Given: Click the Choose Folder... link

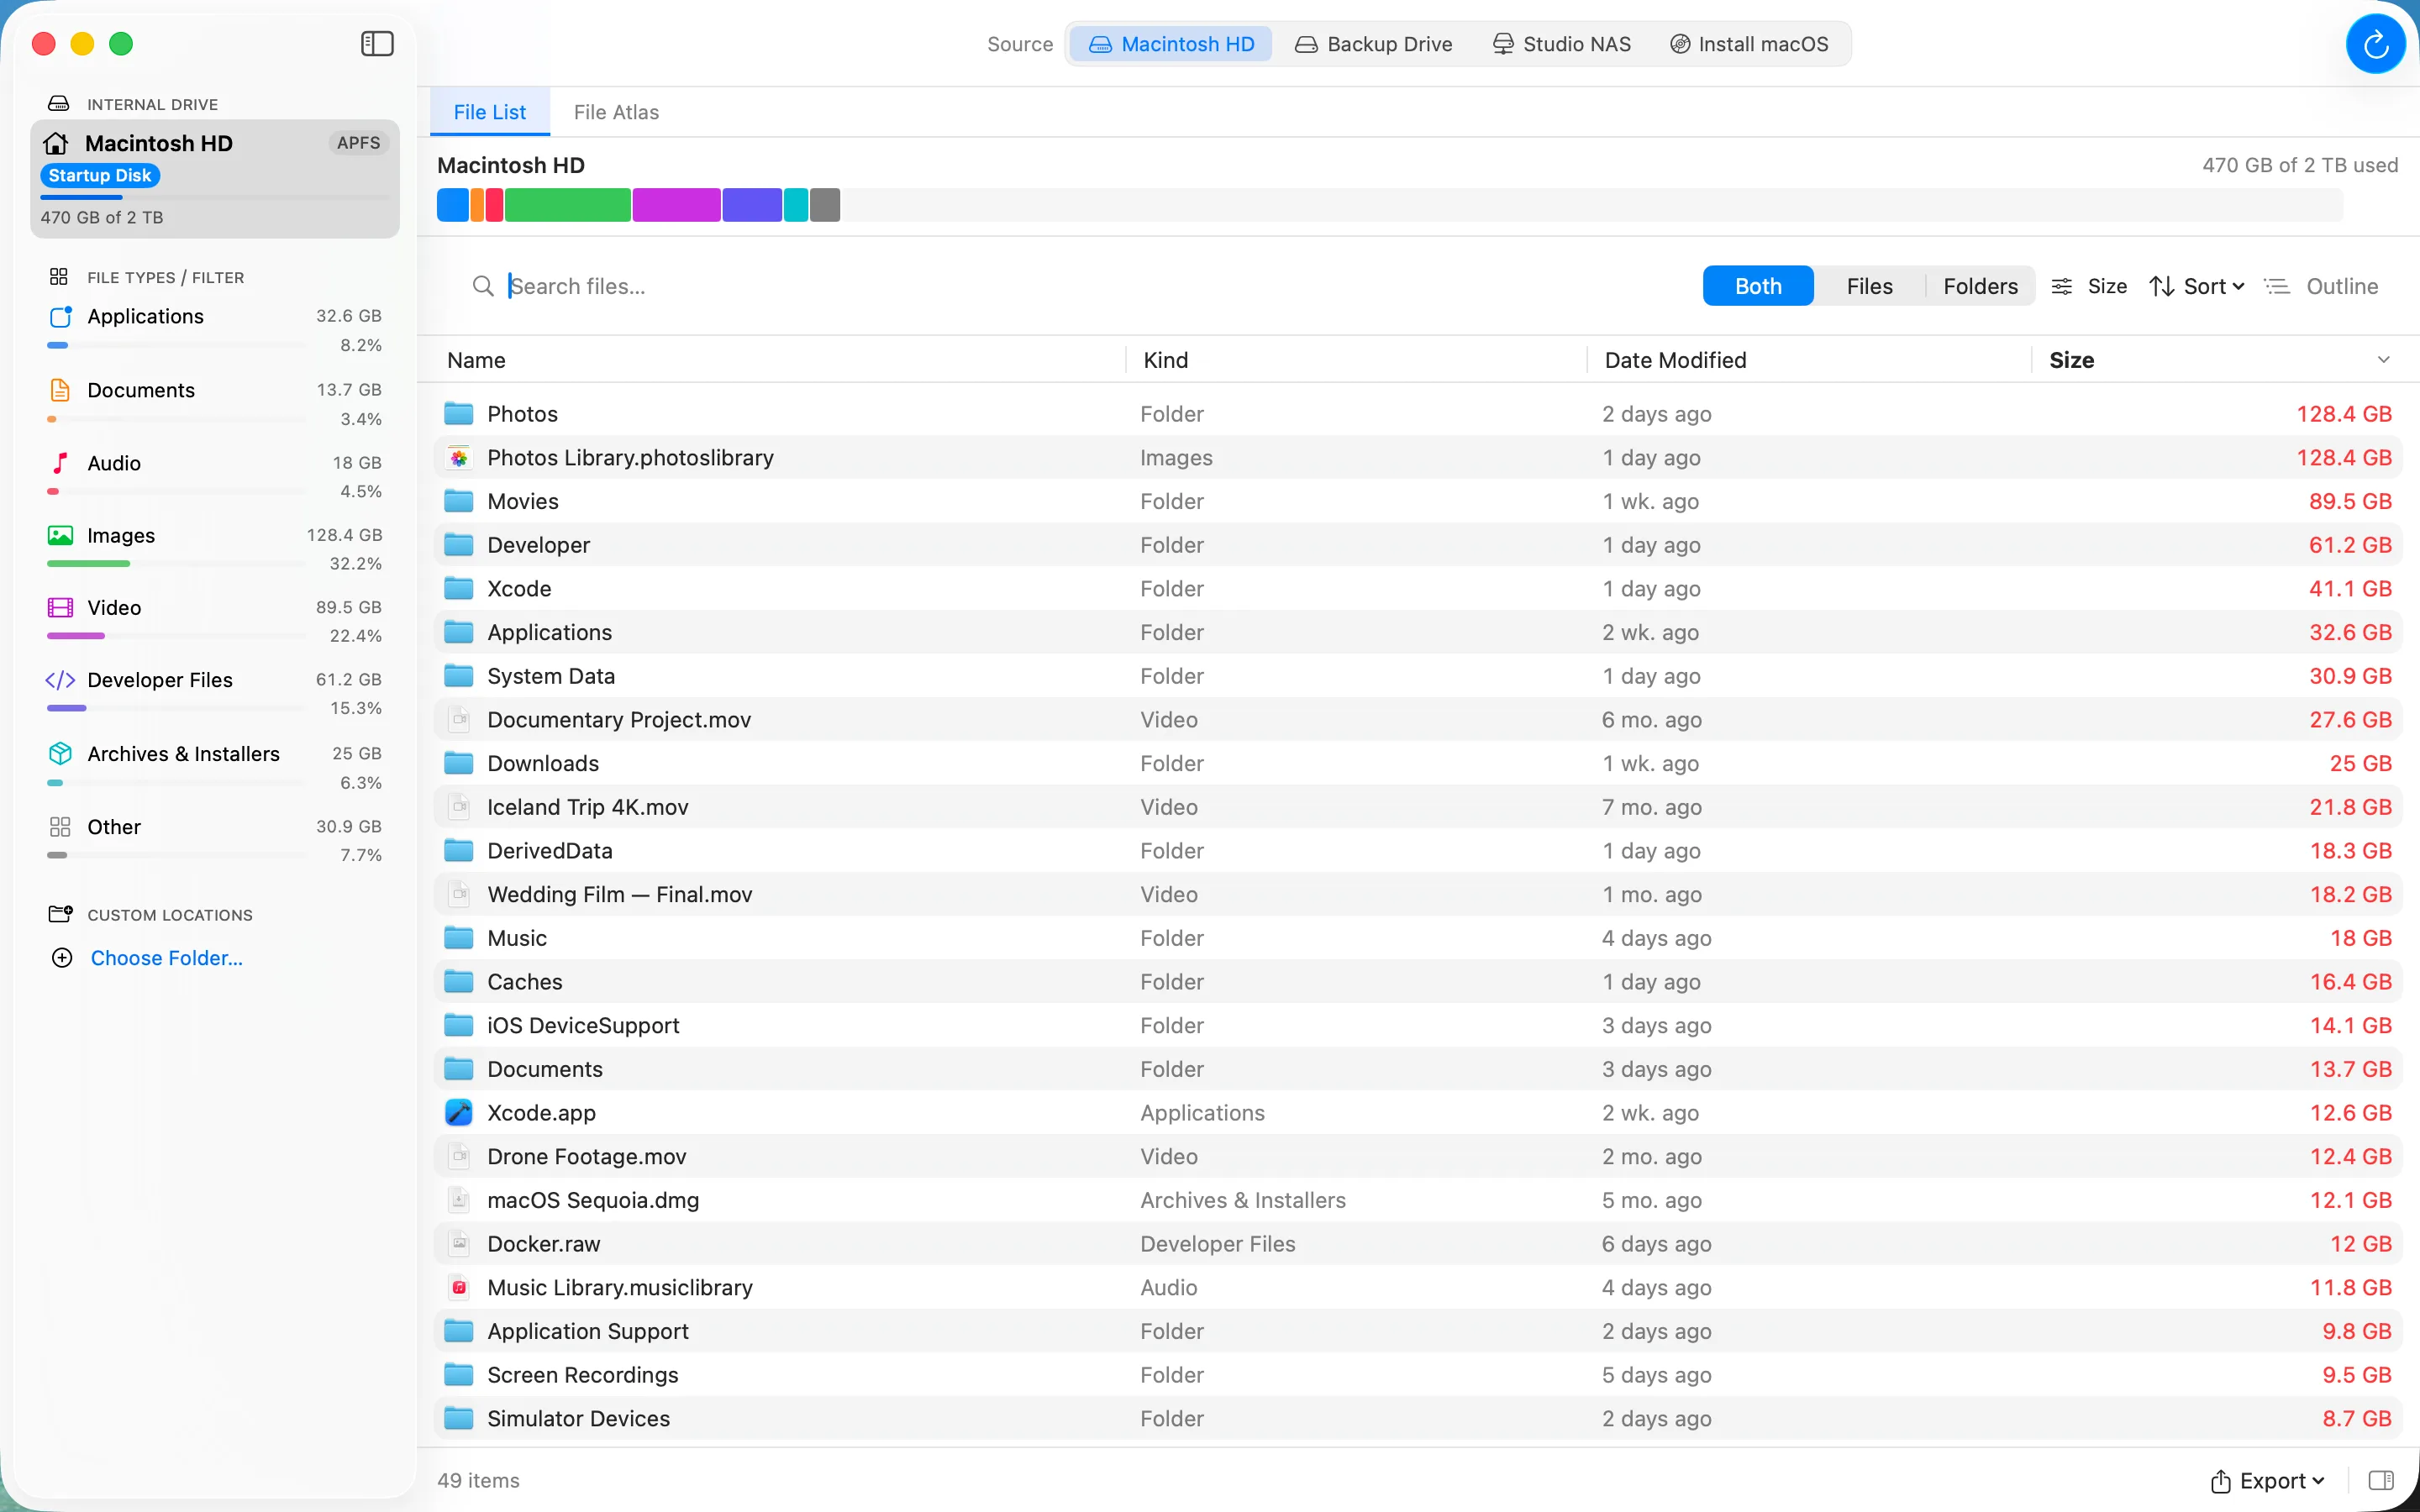Looking at the screenshot, I should tap(166, 958).
